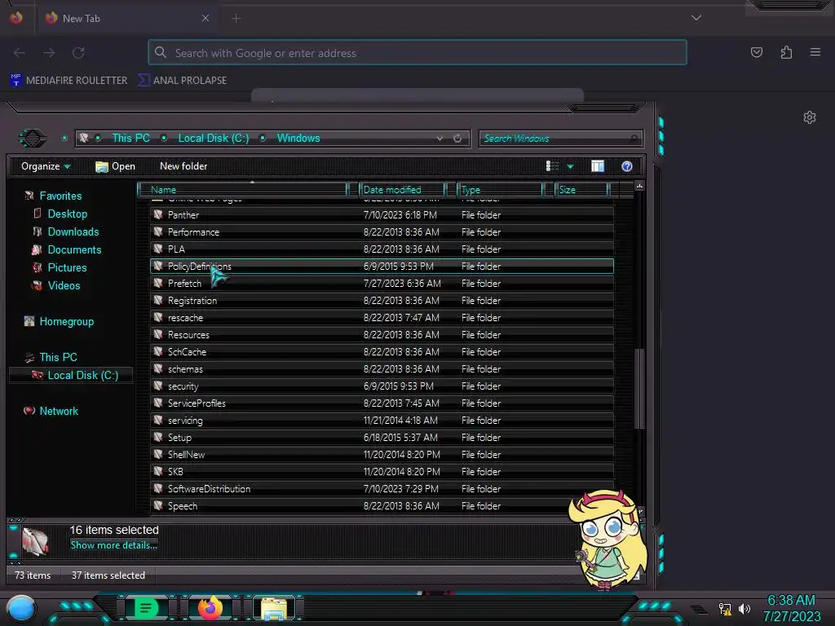
Task: Open the Organize dropdown menu
Action: click(46, 166)
